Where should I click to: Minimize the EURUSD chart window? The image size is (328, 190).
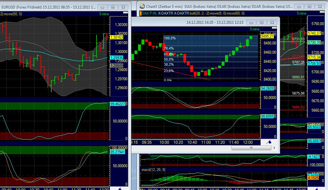pyautogui.click(x=102, y=7)
